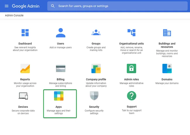This screenshot has width=190, height=135.
Task: Click the search magnifier icon
Action: pyautogui.click(x=53, y=6)
